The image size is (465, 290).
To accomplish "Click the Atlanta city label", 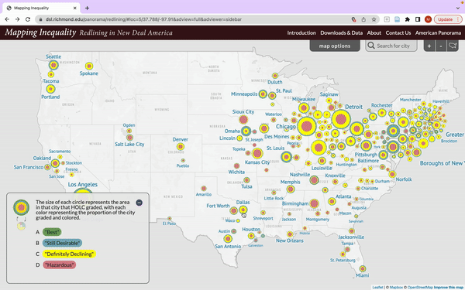I will pos(343,196).
